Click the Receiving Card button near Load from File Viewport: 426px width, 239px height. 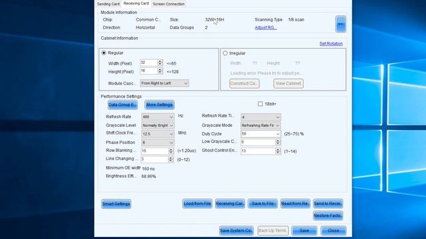230,204
